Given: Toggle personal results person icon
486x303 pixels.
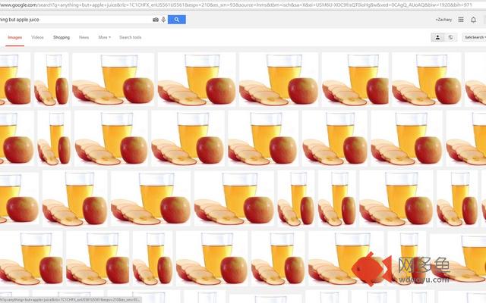Looking at the screenshot, I should tap(437, 37).
